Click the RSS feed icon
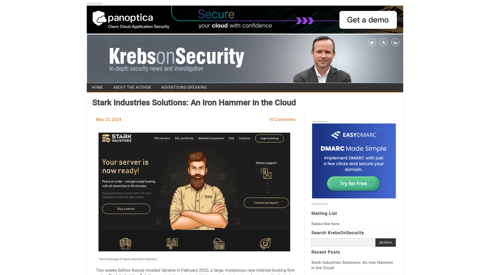This screenshot has height=275, width=490. pyautogui.click(x=383, y=42)
